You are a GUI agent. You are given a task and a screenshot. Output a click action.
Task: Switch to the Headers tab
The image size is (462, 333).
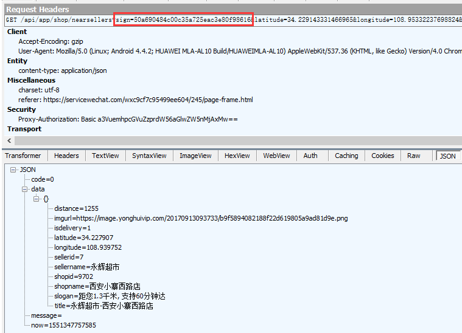(x=66, y=156)
